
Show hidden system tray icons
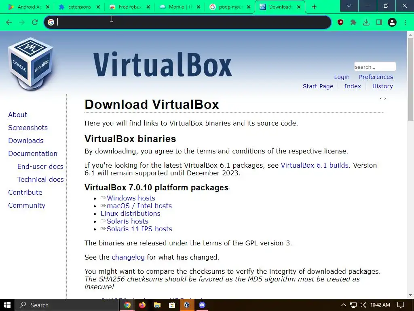(x=344, y=305)
